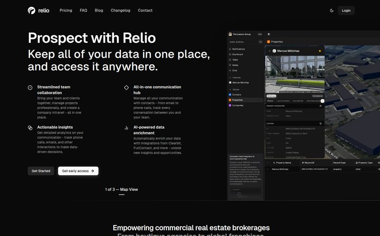The width and height of the screenshot is (380, 236).
Task: Click the All-in-one communication hub diamond icon
Action: coord(126,88)
